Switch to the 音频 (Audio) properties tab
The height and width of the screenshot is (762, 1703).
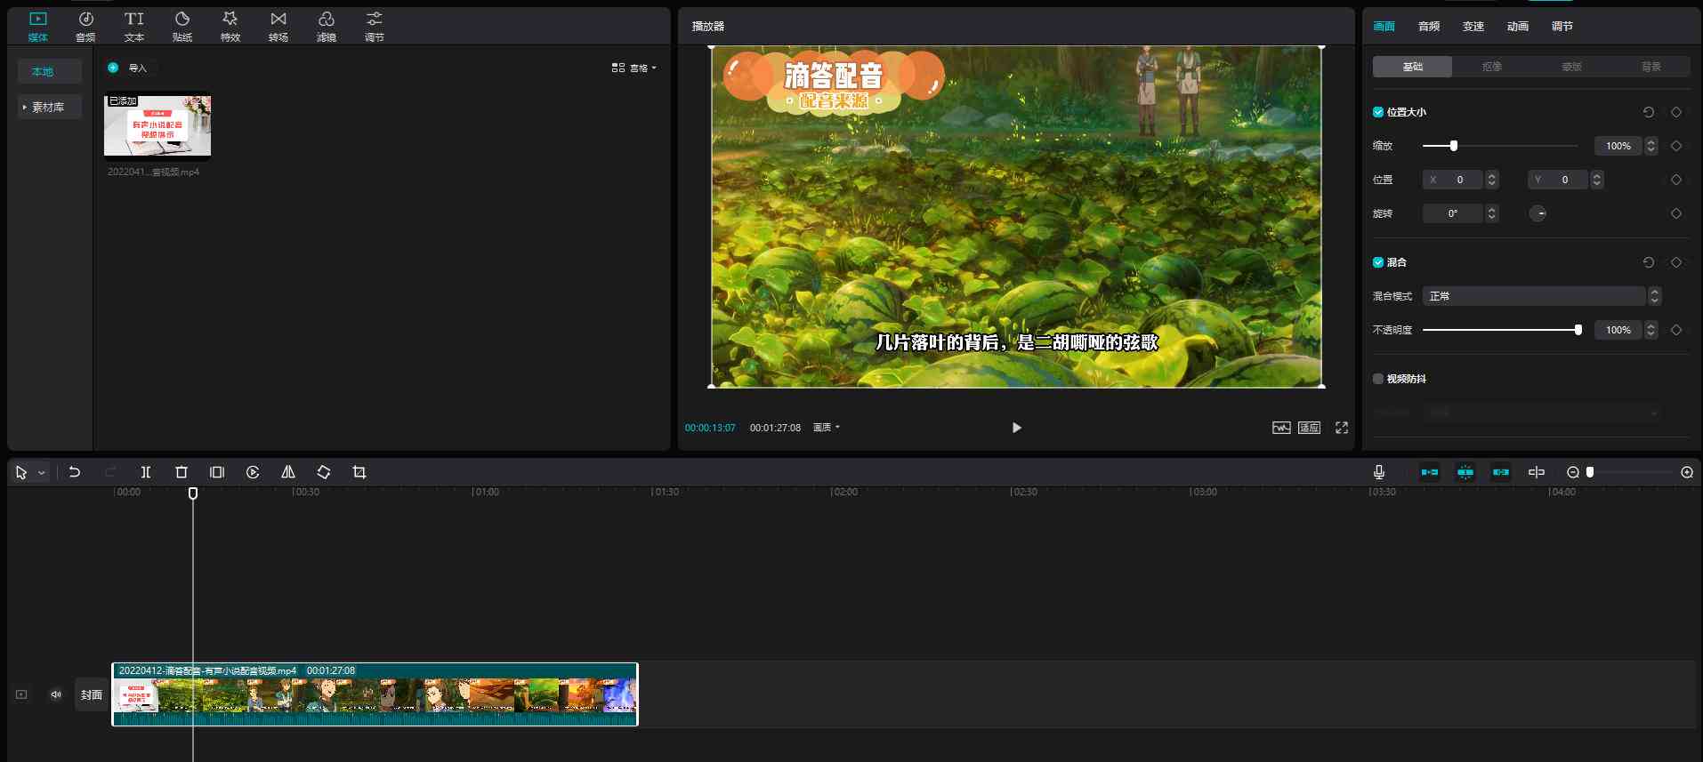(1428, 27)
